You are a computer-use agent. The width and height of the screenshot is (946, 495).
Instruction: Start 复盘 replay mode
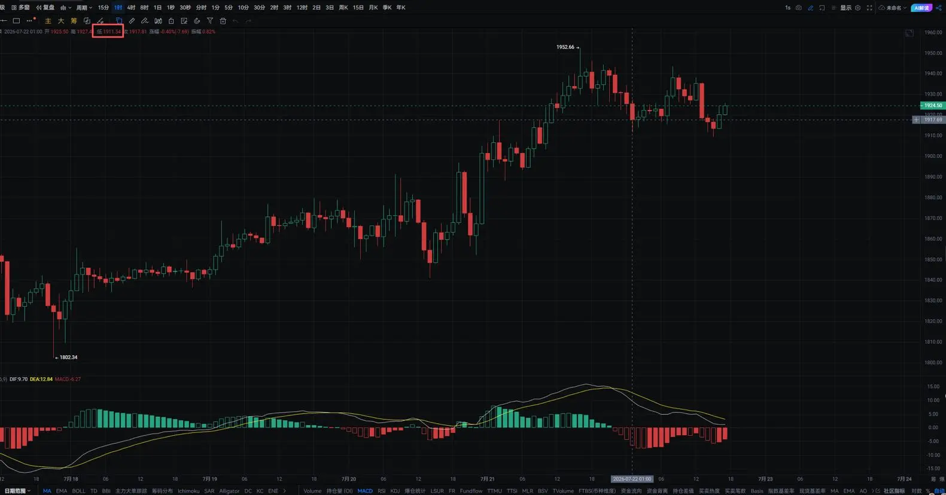pyautogui.click(x=45, y=8)
